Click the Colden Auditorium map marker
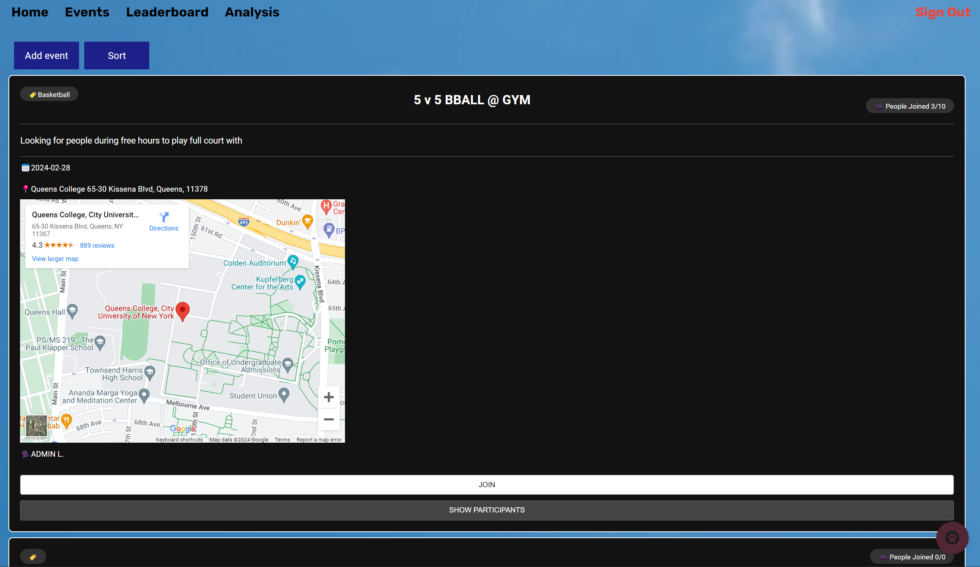This screenshot has height=567, width=980. pyautogui.click(x=293, y=261)
